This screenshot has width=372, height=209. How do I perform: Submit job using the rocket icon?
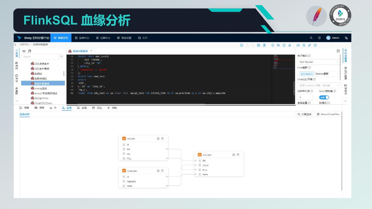[290, 45]
